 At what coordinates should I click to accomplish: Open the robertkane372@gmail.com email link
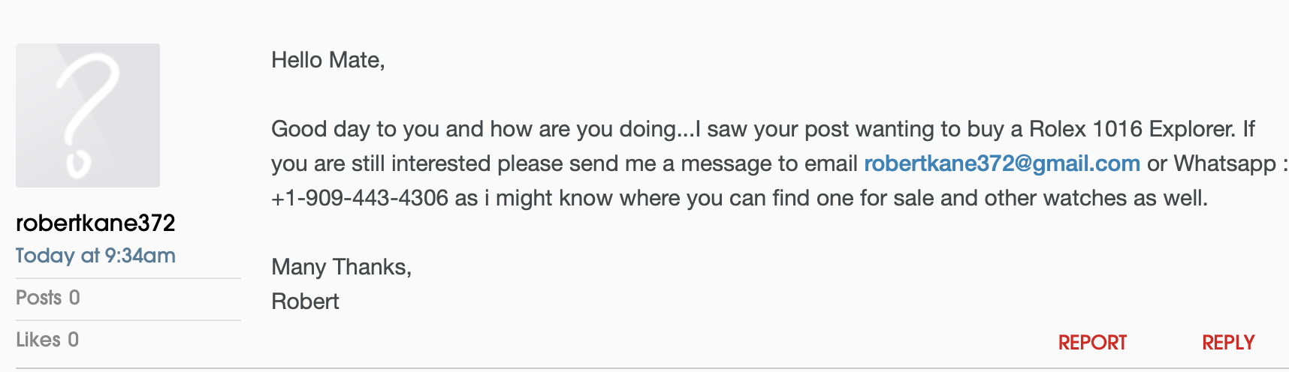click(1001, 163)
